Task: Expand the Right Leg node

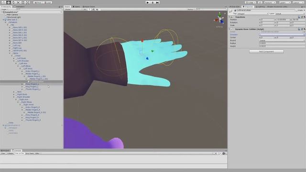Action: coord(10,48)
